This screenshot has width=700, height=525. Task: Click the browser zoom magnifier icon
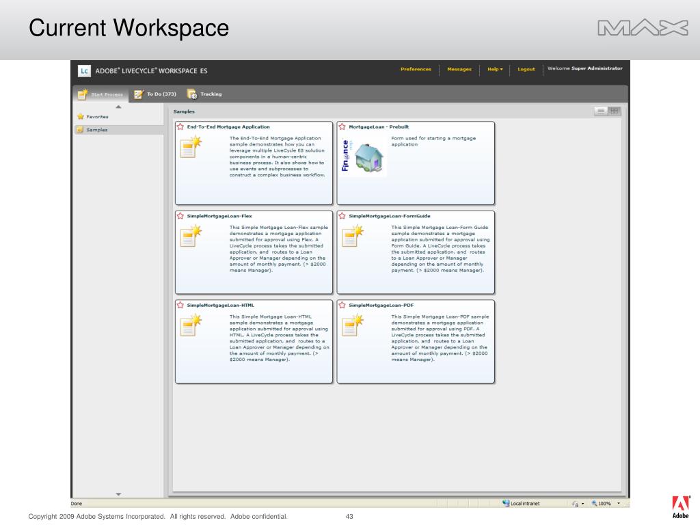coord(594,503)
